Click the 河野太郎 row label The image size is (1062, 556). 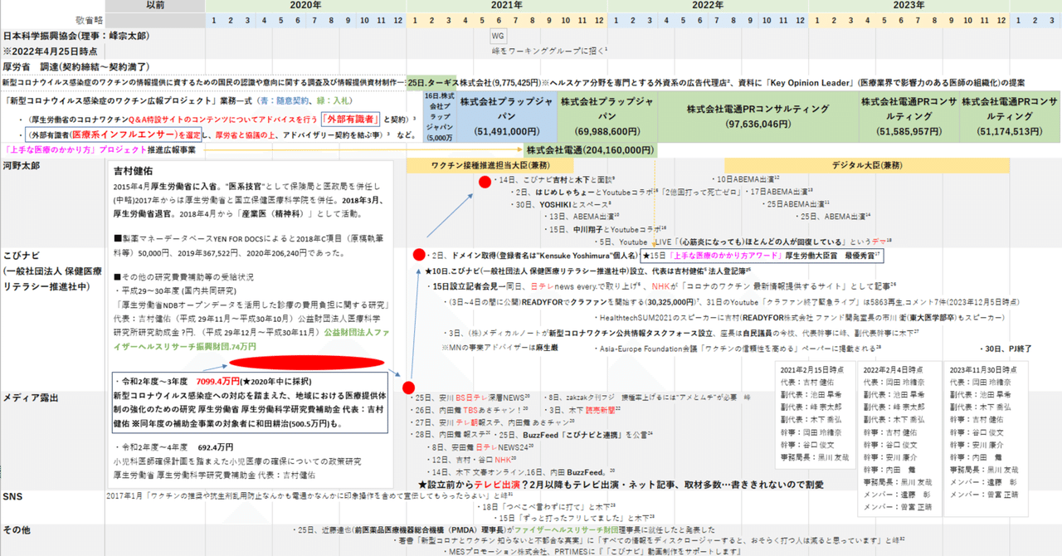pyautogui.click(x=22, y=165)
